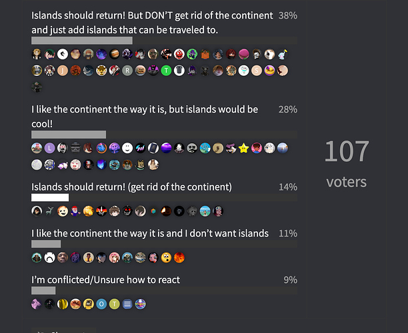Click the purple 'L' voter avatar
This screenshot has width=408, height=333.
pos(49,148)
